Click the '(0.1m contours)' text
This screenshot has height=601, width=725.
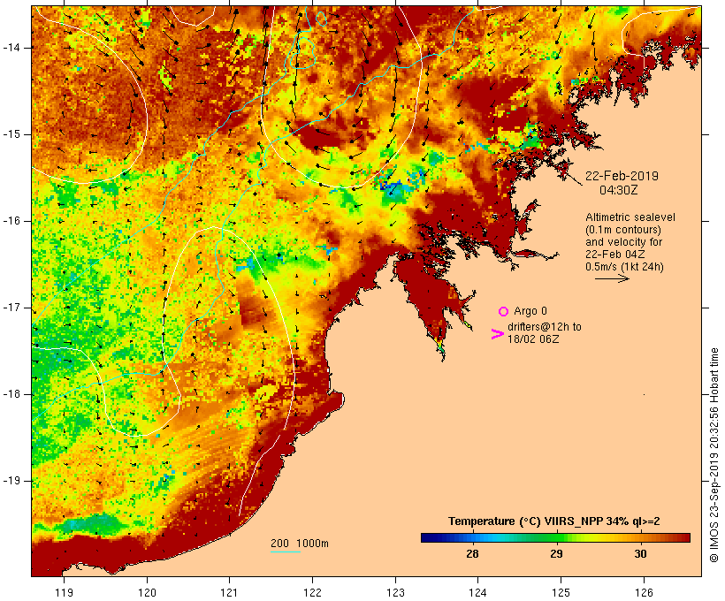point(623,230)
